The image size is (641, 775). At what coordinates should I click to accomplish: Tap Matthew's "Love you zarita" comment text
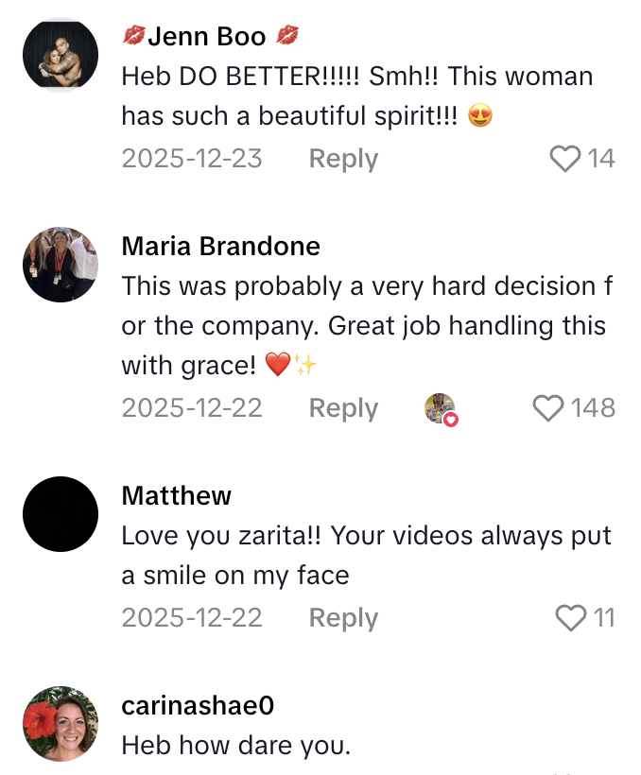367,555
